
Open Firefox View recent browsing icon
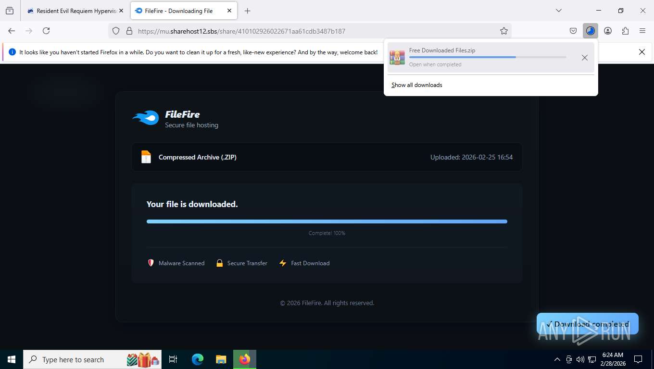[10, 11]
